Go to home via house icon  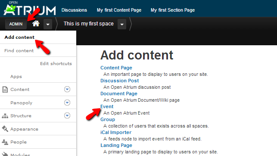(x=36, y=24)
